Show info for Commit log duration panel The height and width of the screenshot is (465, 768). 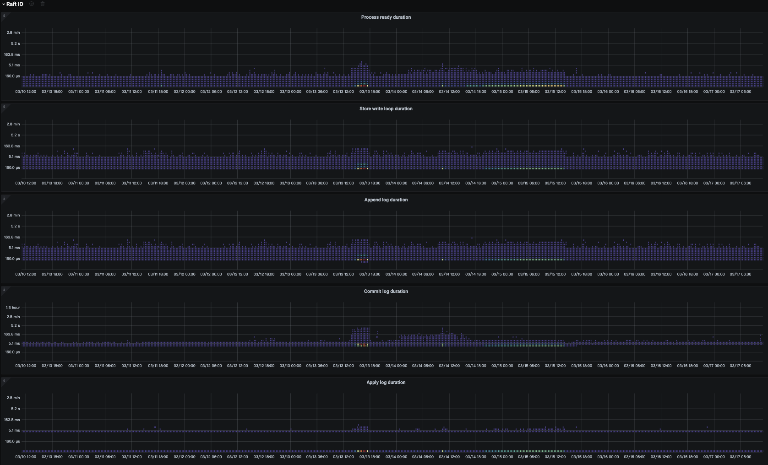tap(4, 289)
